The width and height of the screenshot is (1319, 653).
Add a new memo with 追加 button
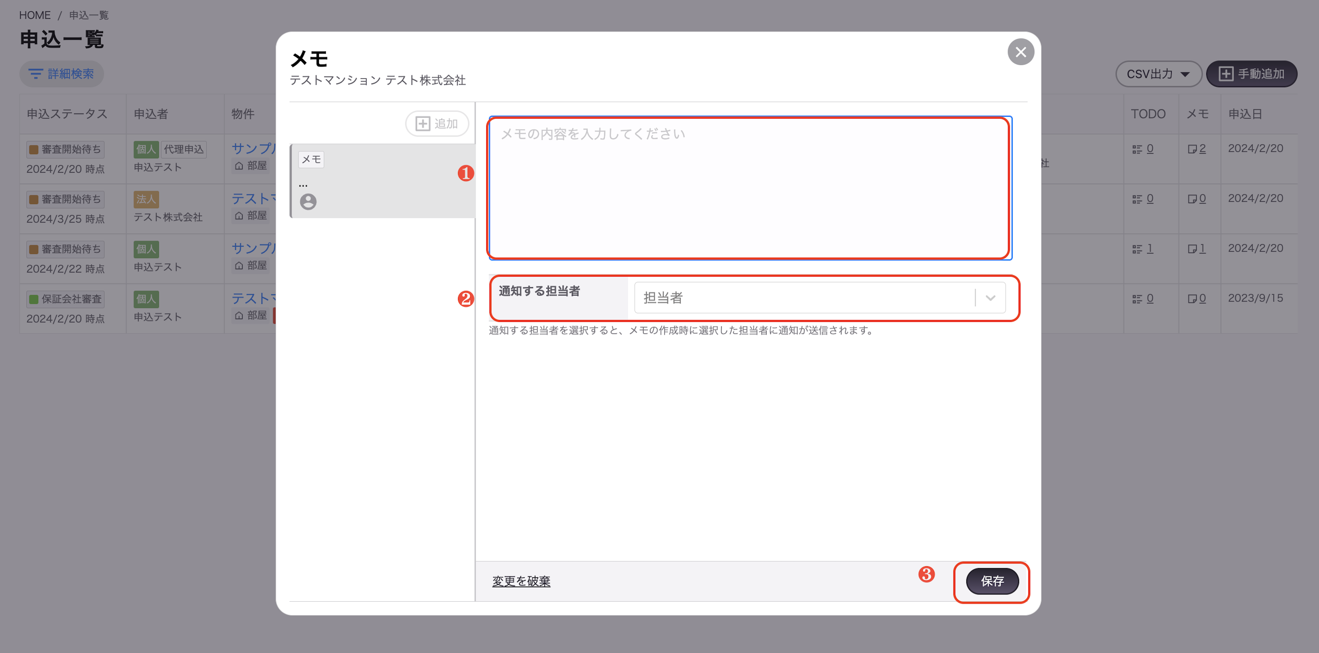[437, 124]
